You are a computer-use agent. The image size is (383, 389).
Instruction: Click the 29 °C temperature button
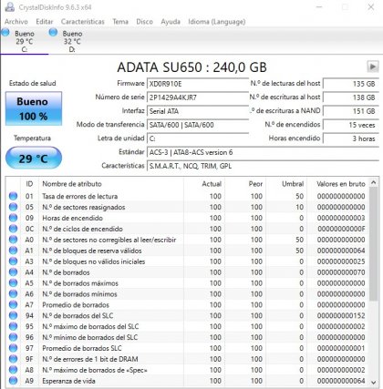34,158
